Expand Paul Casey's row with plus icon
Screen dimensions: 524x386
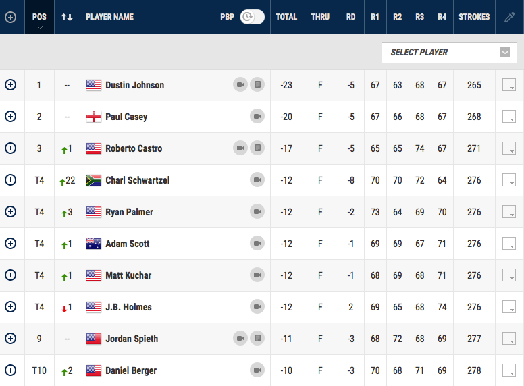click(10, 117)
